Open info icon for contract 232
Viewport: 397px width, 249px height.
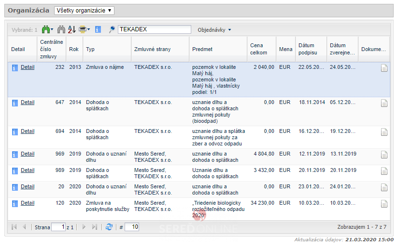coord(15,68)
